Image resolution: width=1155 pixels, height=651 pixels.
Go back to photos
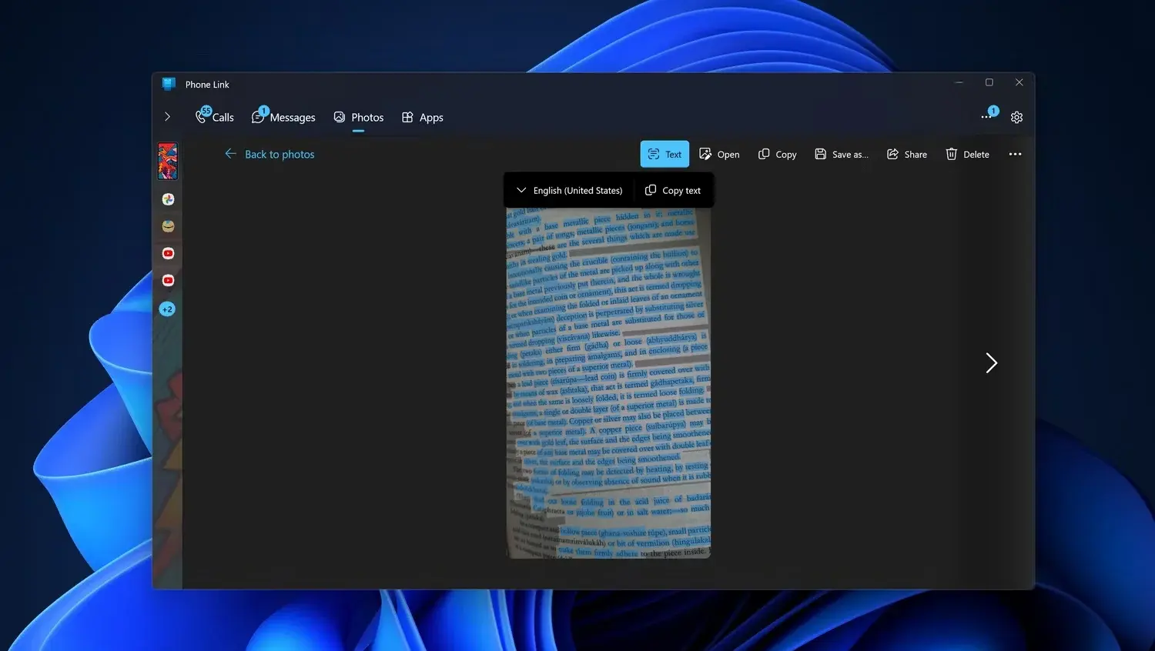269,154
